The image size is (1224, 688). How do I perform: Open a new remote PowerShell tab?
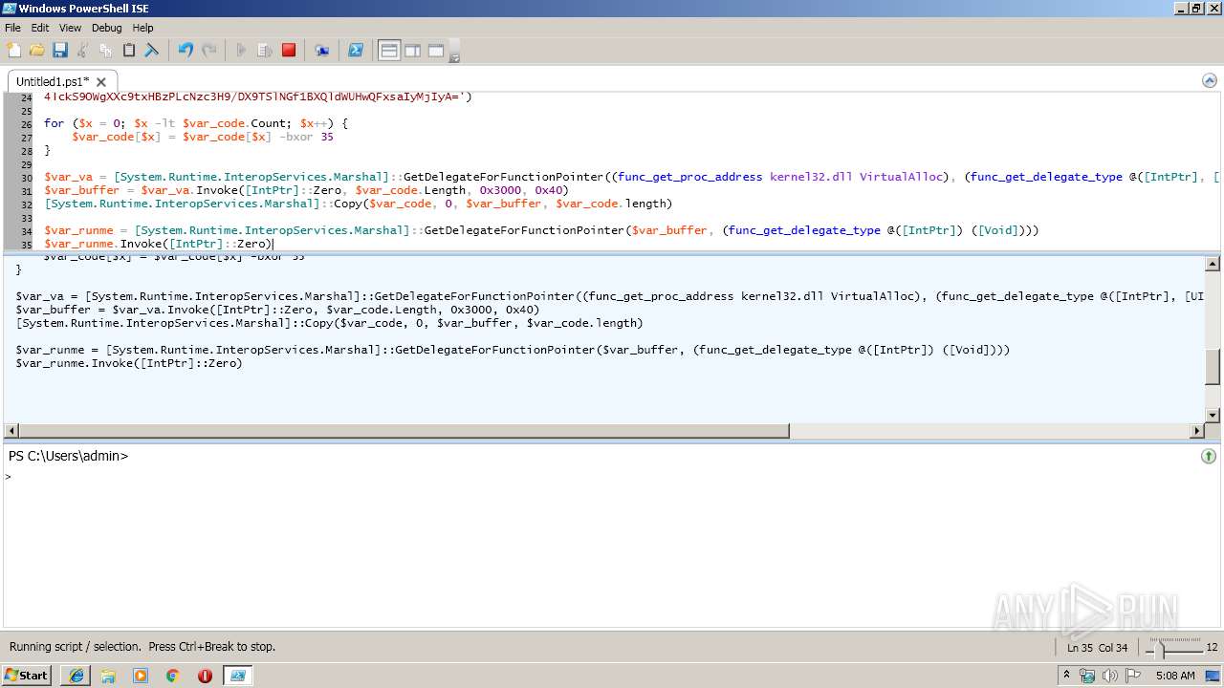(x=322, y=51)
